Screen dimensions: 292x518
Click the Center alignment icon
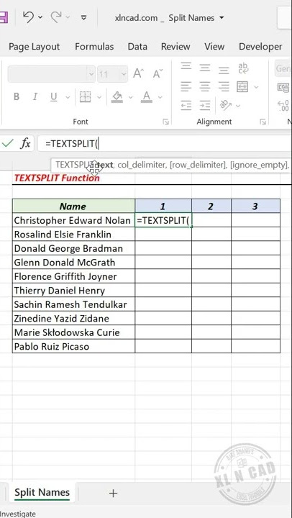[x=205, y=87]
